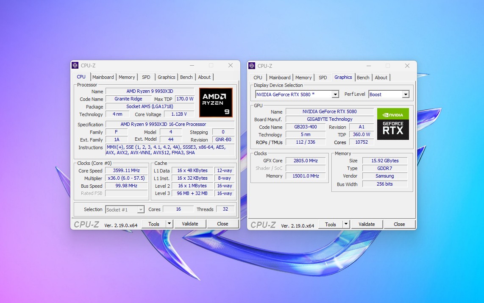This screenshot has height=303, width=484.
Task: Click the Memory clock value 15001.0 MHz
Action: [306, 176]
